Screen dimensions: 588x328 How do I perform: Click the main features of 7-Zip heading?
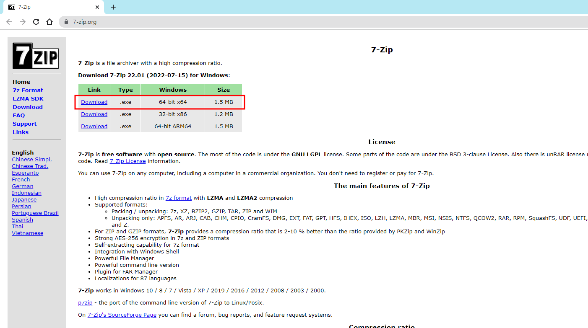382,186
